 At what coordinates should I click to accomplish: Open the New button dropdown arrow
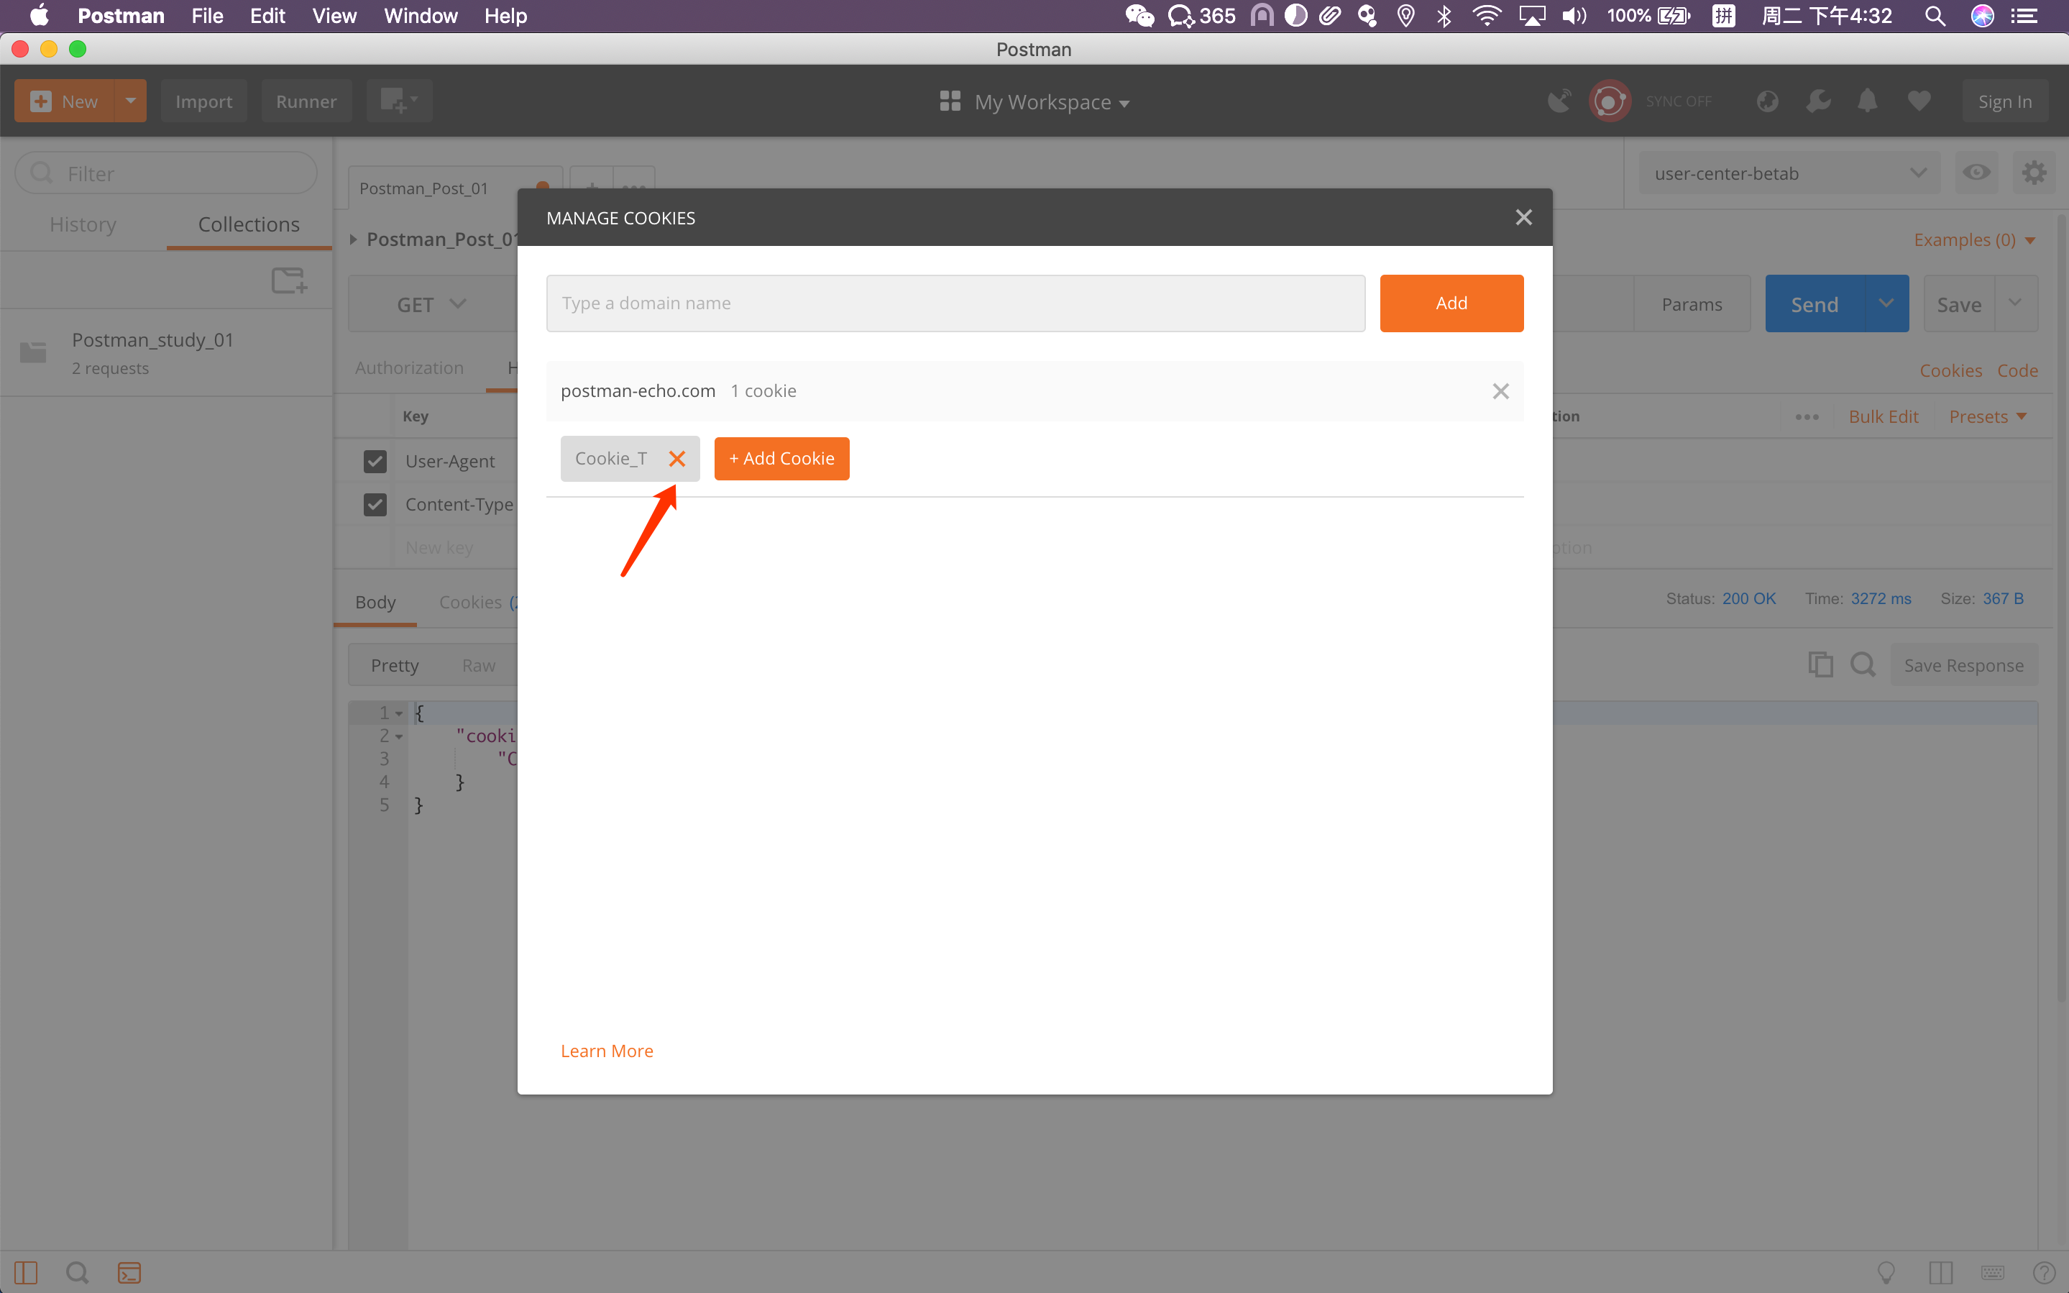coord(130,101)
